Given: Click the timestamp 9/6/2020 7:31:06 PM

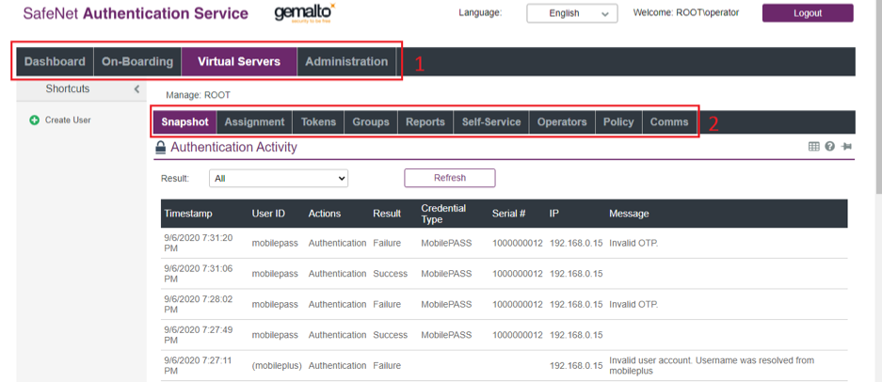Looking at the screenshot, I should pos(198,274).
